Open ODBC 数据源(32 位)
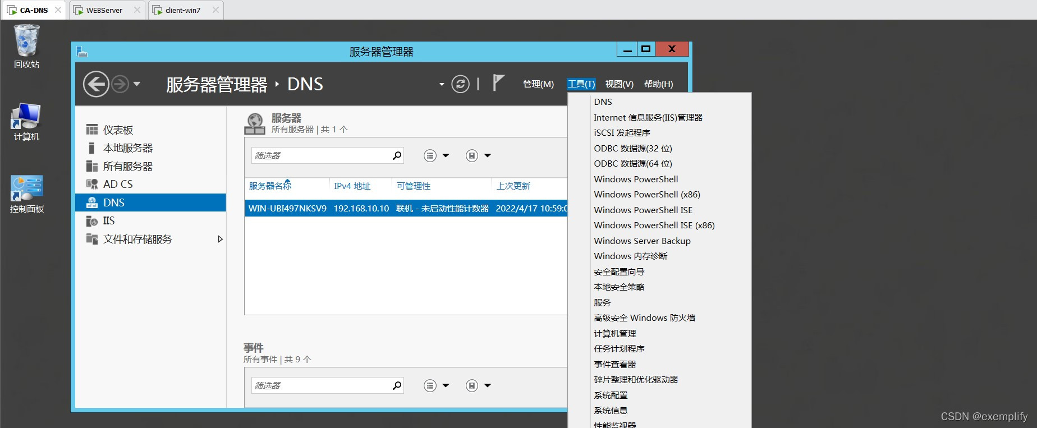Image resolution: width=1037 pixels, height=428 pixels. click(x=633, y=148)
